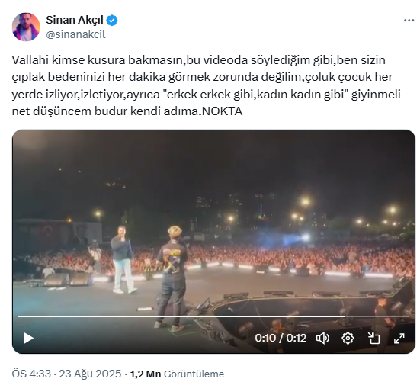Seek to middle of video progress bar
The width and height of the screenshot is (420, 382).
click(x=213, y=316)
